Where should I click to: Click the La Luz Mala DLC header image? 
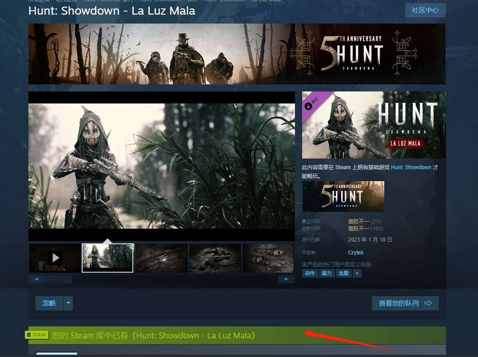click(374, 125)
